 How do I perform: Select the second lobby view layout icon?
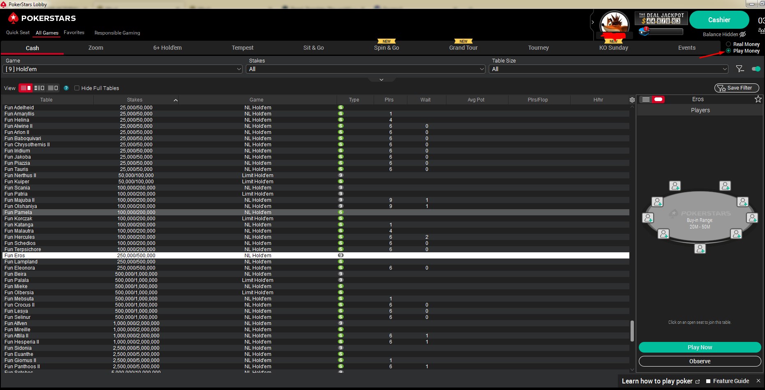[x=39, y=88]
